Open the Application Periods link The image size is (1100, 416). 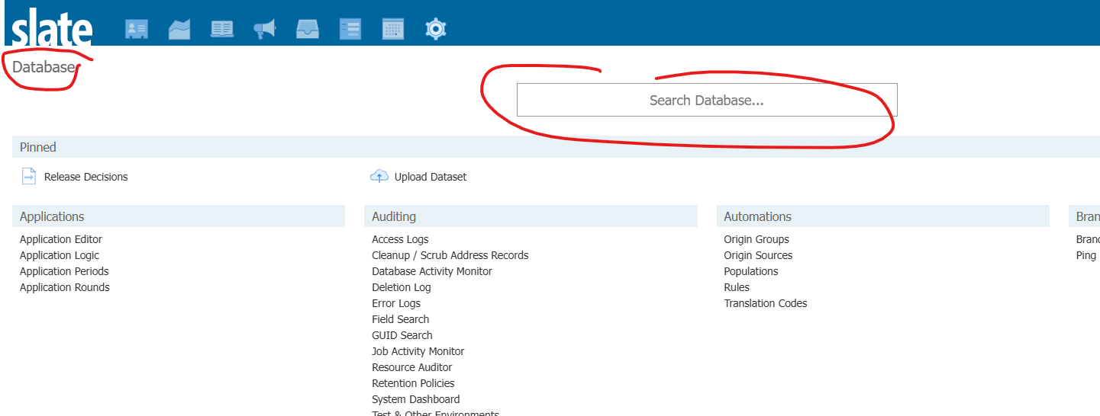[x=64, y=271]
